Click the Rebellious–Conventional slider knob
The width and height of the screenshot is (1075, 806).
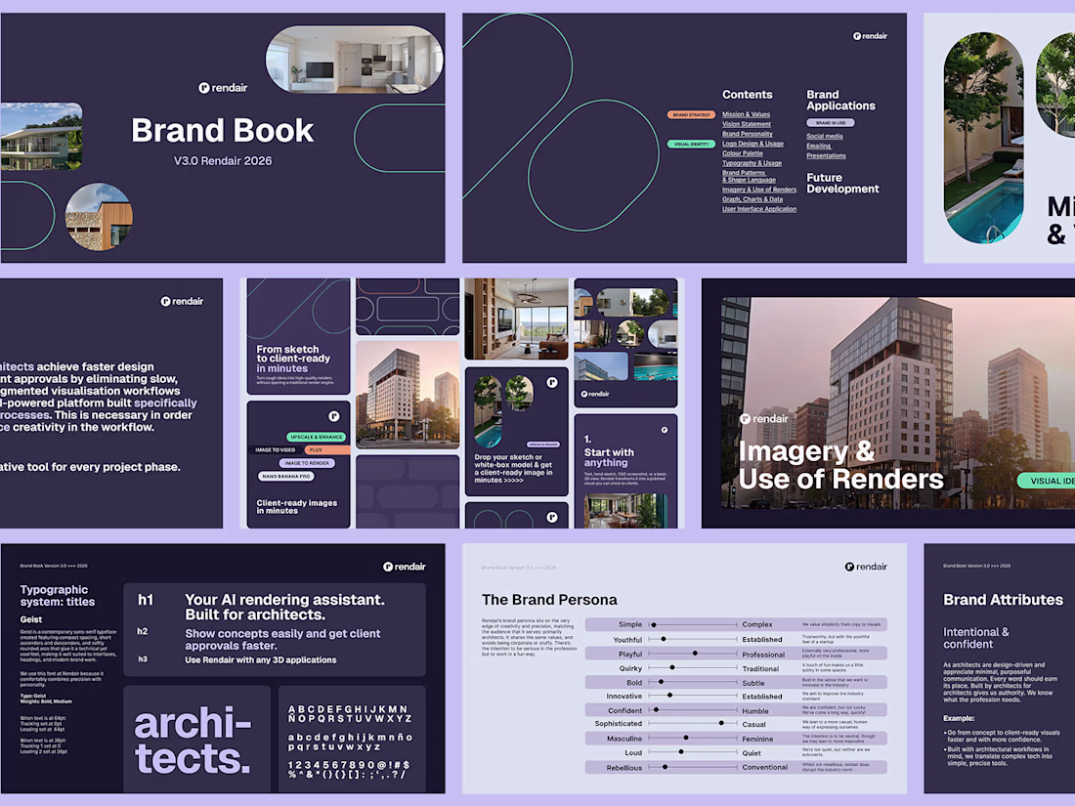(x=665, y=767)
